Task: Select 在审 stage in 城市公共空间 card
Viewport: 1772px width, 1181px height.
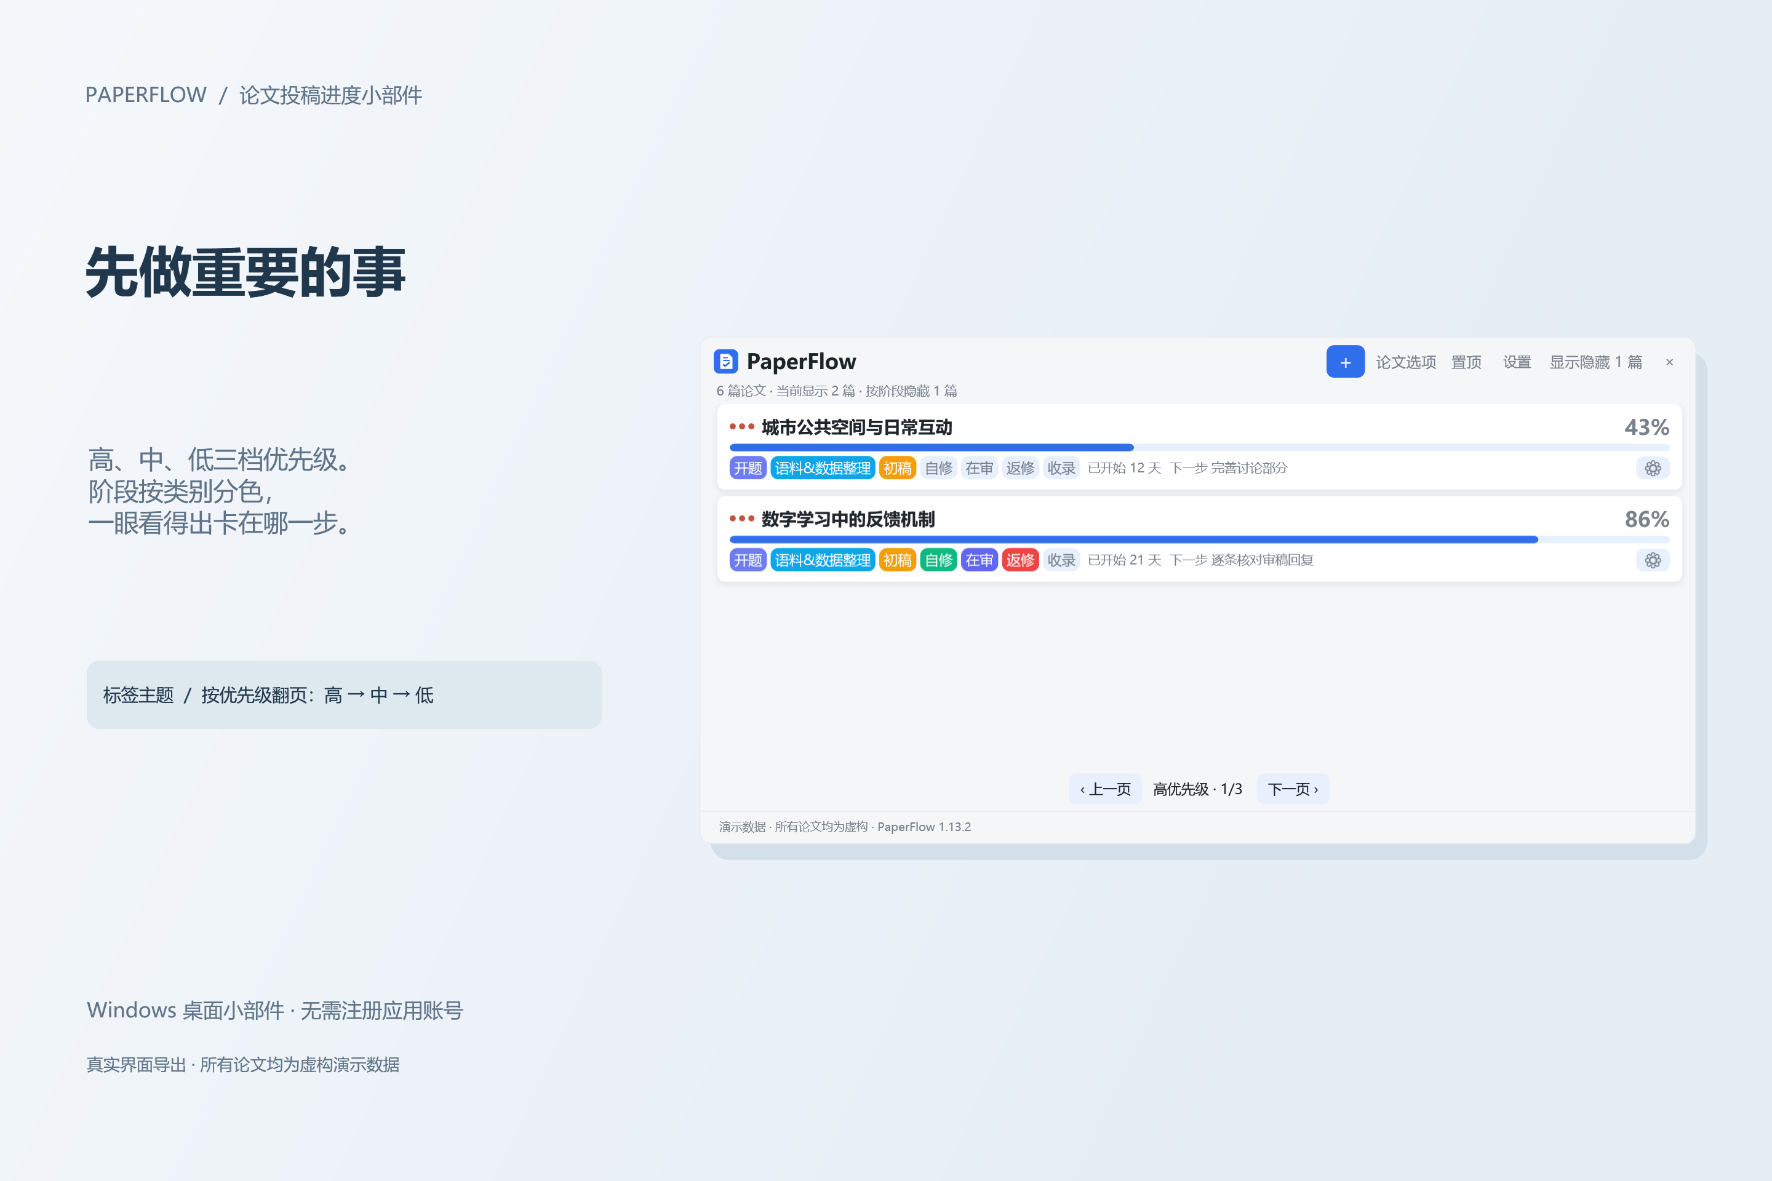Action: pyautogui.click(x=980, y=469)
